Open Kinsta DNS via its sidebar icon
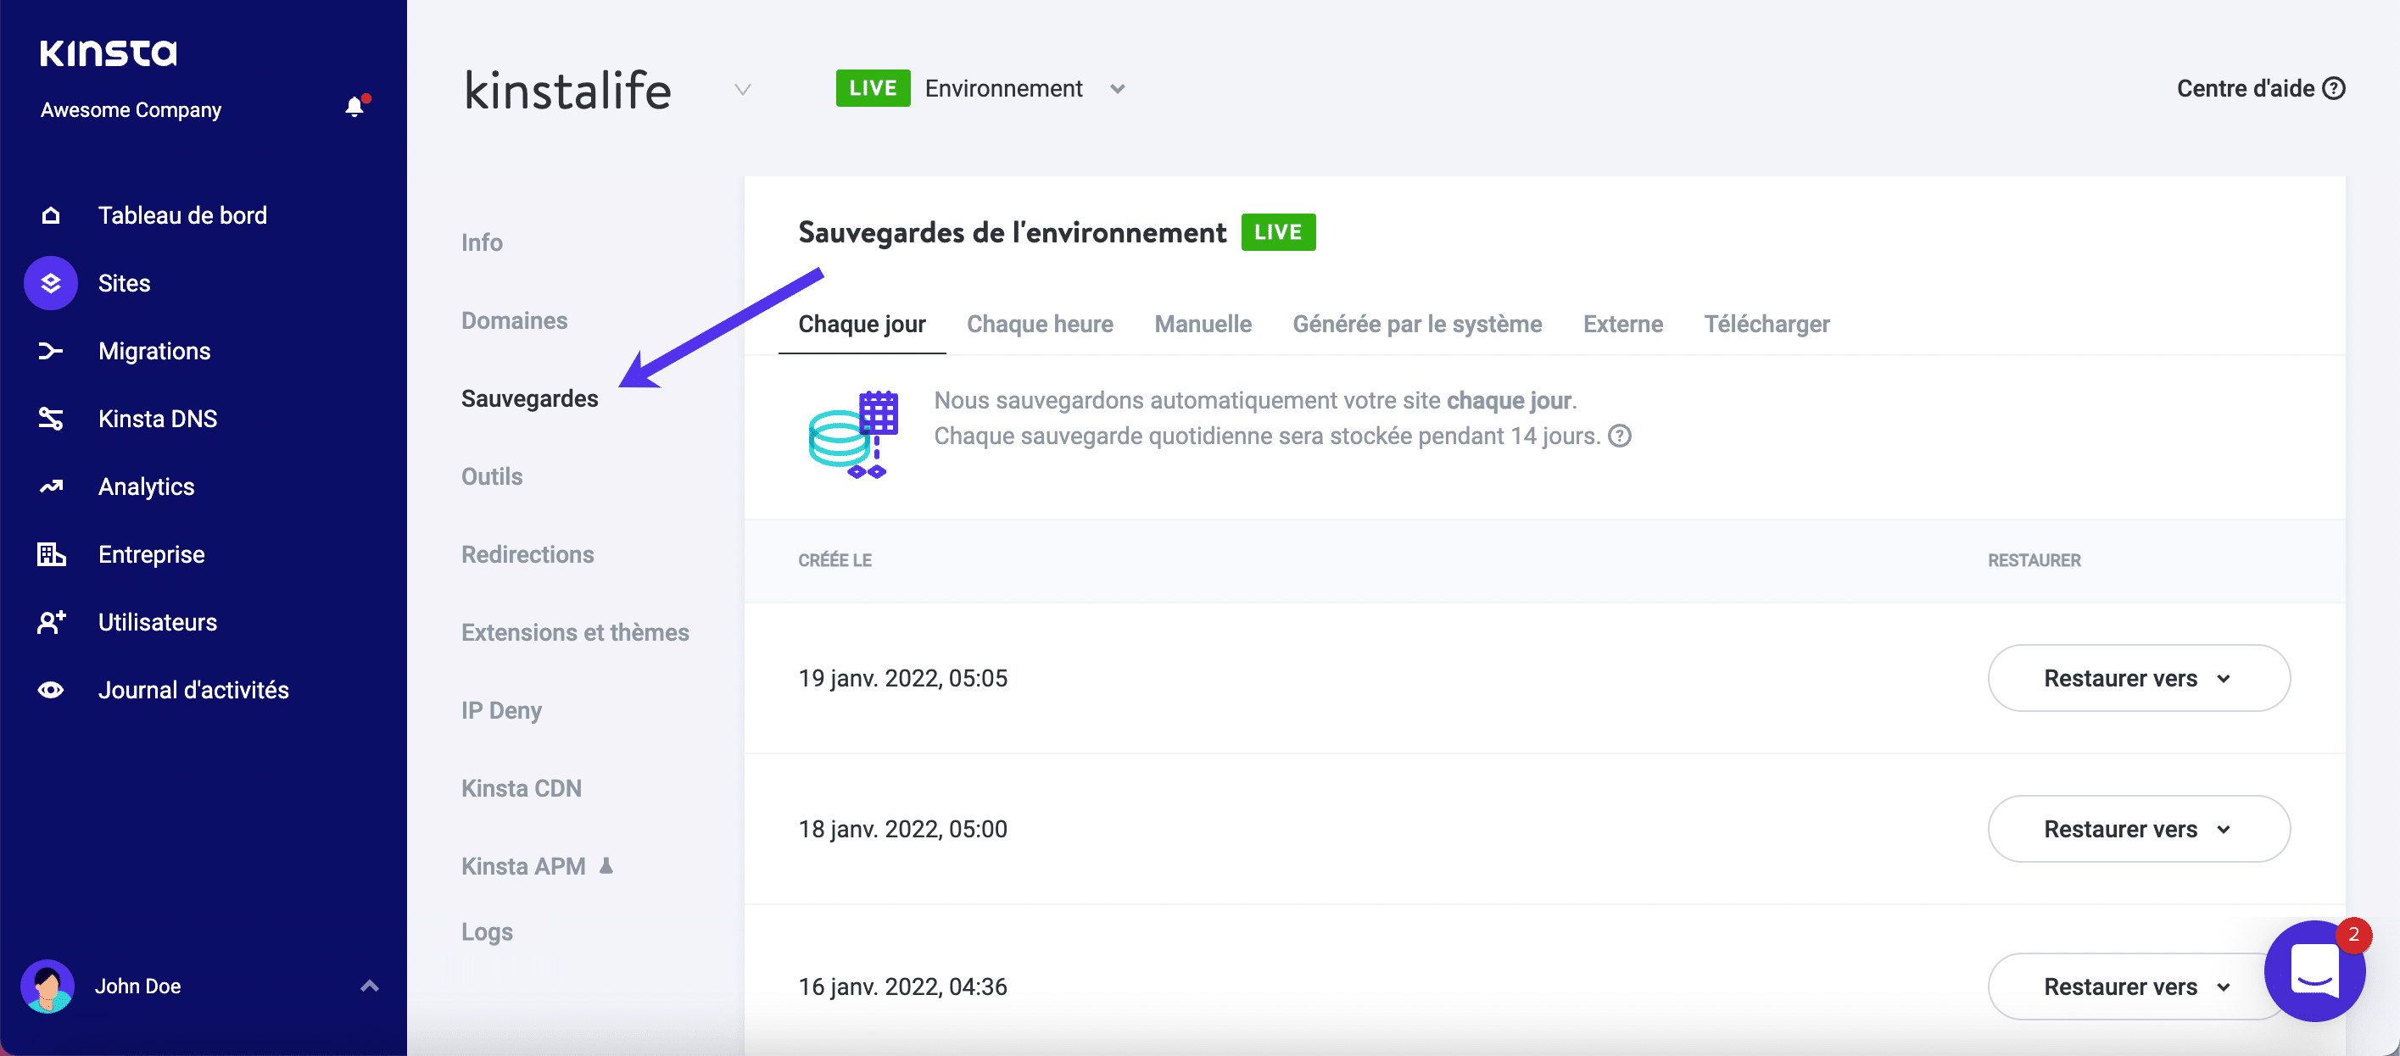The width and height of the screenshot is (2400, 1056). 50,418
